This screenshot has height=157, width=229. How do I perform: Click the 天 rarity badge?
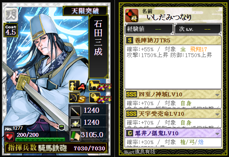point(11,15)
